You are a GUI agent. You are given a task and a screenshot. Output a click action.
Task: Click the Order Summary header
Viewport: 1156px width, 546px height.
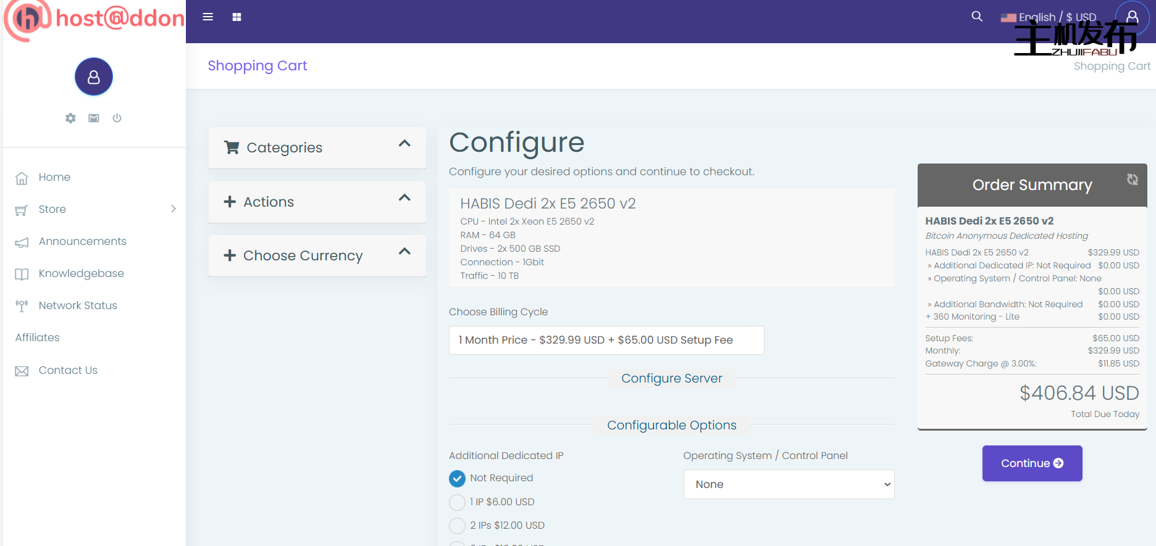(x=1032, y=184)
